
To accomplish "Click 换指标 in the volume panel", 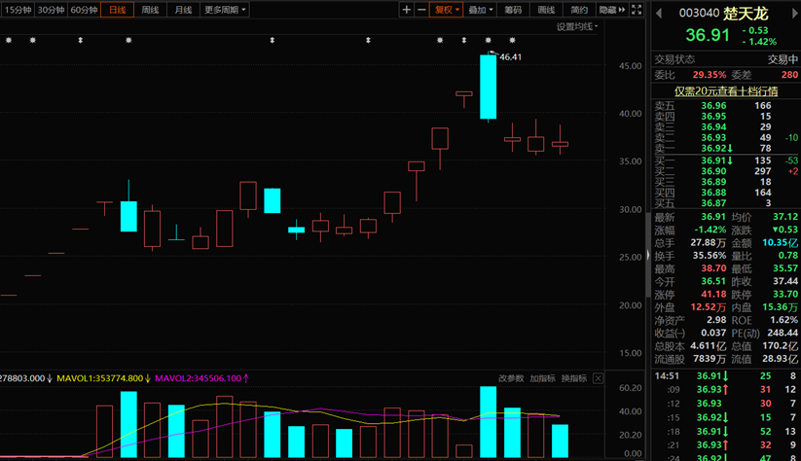I will (x=573, y=378).
